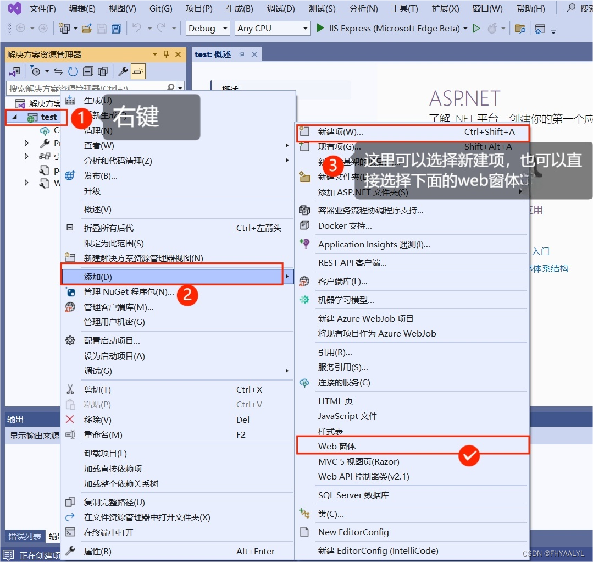Image resolution: width=593 pixels, height=562 pixels.
Task: Click the green start IIS Express icon
Action: [x=320, y=28]
